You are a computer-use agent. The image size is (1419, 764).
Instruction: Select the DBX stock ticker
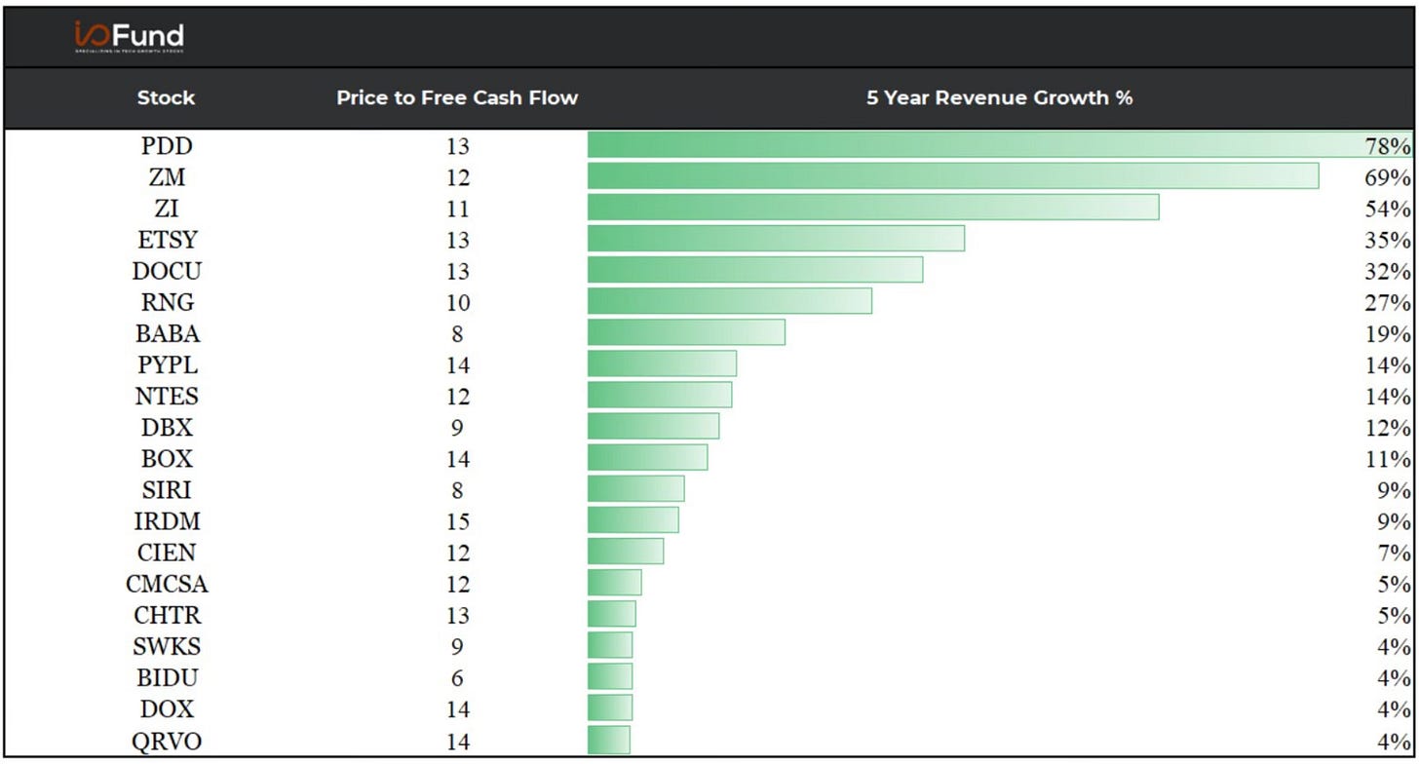[x=167, y=427]
